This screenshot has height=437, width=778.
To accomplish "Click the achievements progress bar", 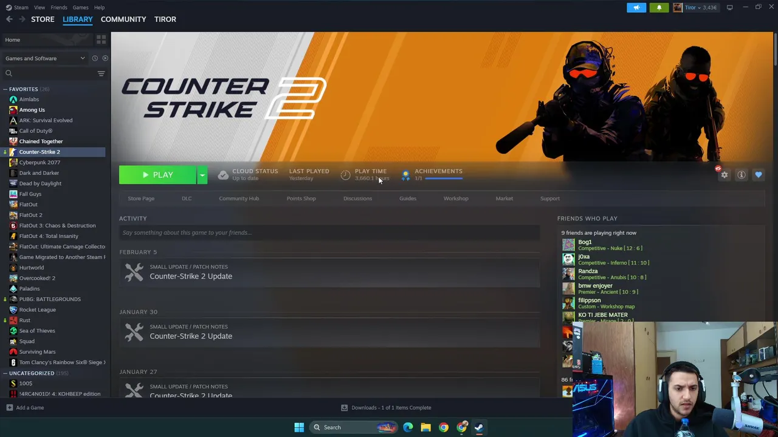I will (444, 178).
